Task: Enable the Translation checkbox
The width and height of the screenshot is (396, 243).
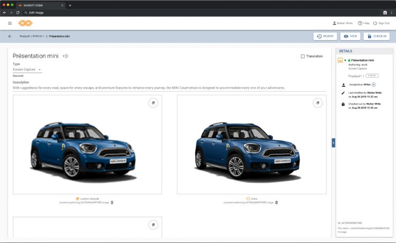Action: [303, 56]
